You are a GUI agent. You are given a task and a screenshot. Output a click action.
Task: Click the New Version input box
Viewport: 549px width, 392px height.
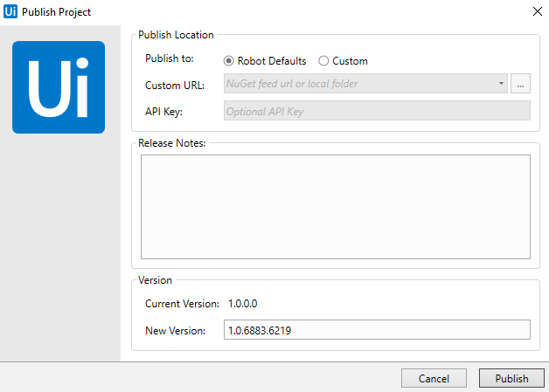coord(376,330)
